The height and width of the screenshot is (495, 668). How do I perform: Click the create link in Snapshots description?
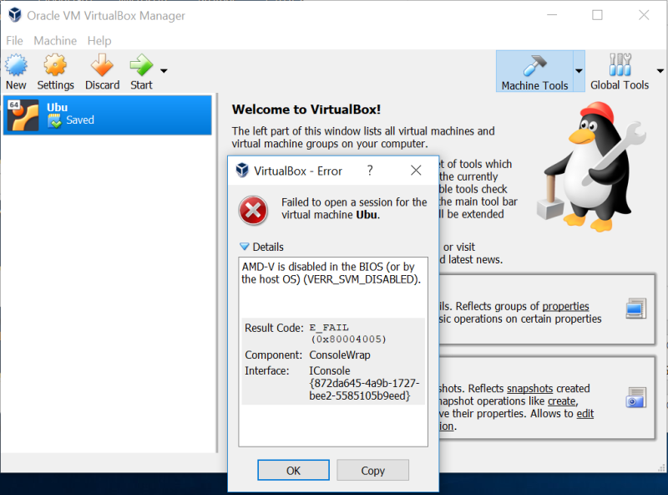tap(561, 401)
